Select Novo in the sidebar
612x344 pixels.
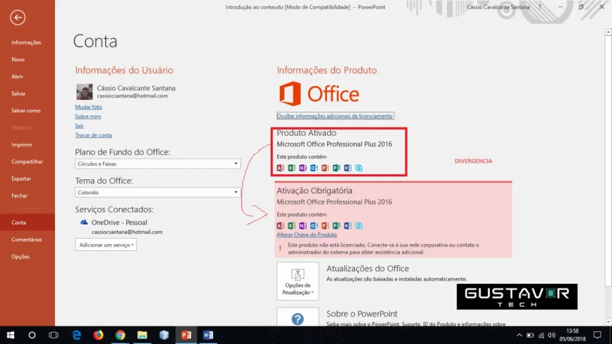click(18, 59)
